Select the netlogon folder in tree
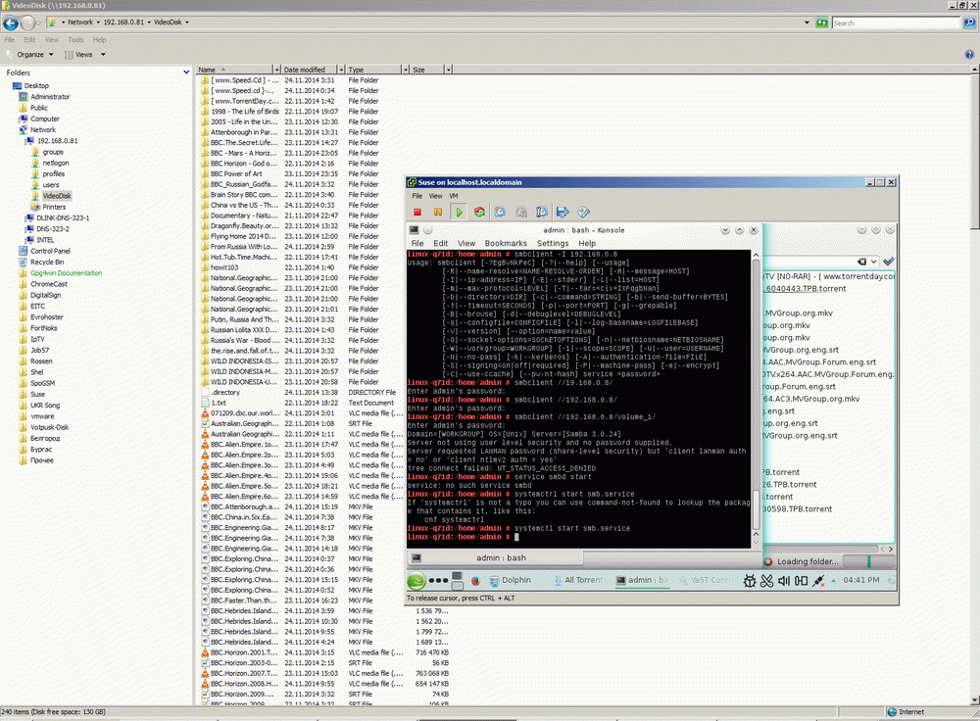This screenshot has height=721, width=980. 55,163
